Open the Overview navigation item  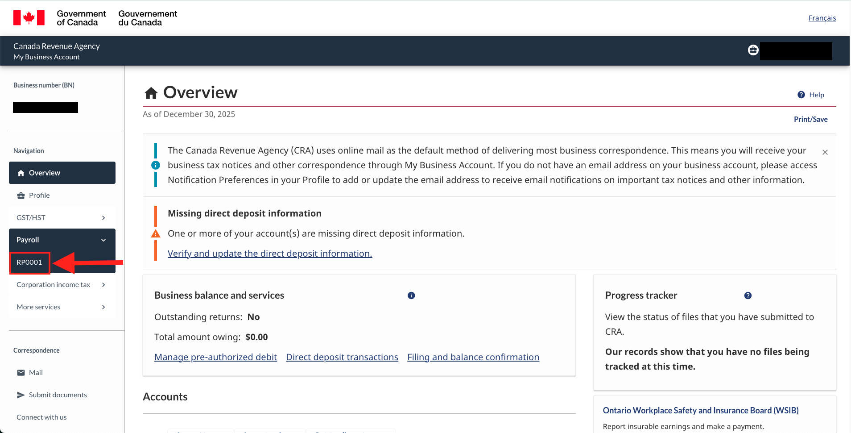click(x=62, y=173)
